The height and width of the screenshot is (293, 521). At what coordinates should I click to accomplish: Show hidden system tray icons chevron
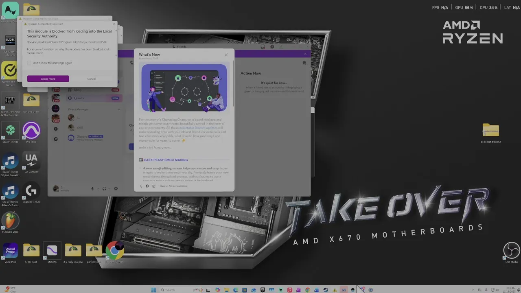coord(473,290)
